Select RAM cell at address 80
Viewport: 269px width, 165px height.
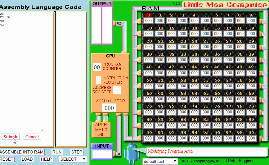[149, 125]
